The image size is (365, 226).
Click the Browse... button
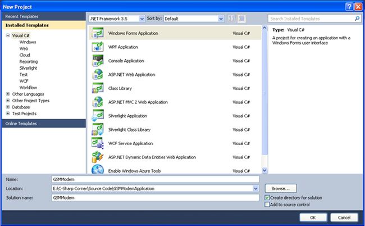(281, 188)
